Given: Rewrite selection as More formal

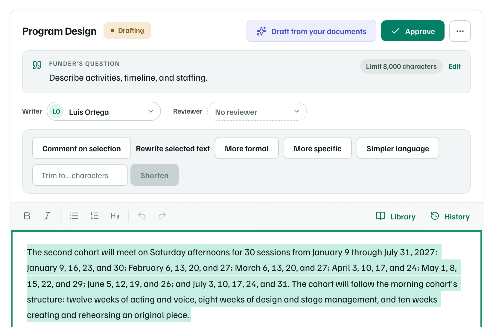Looking at the screenshot, I should (246, 148).
